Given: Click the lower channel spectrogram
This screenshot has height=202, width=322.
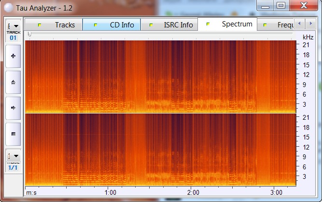Looking at the screenshot, I should pos(160,149).
